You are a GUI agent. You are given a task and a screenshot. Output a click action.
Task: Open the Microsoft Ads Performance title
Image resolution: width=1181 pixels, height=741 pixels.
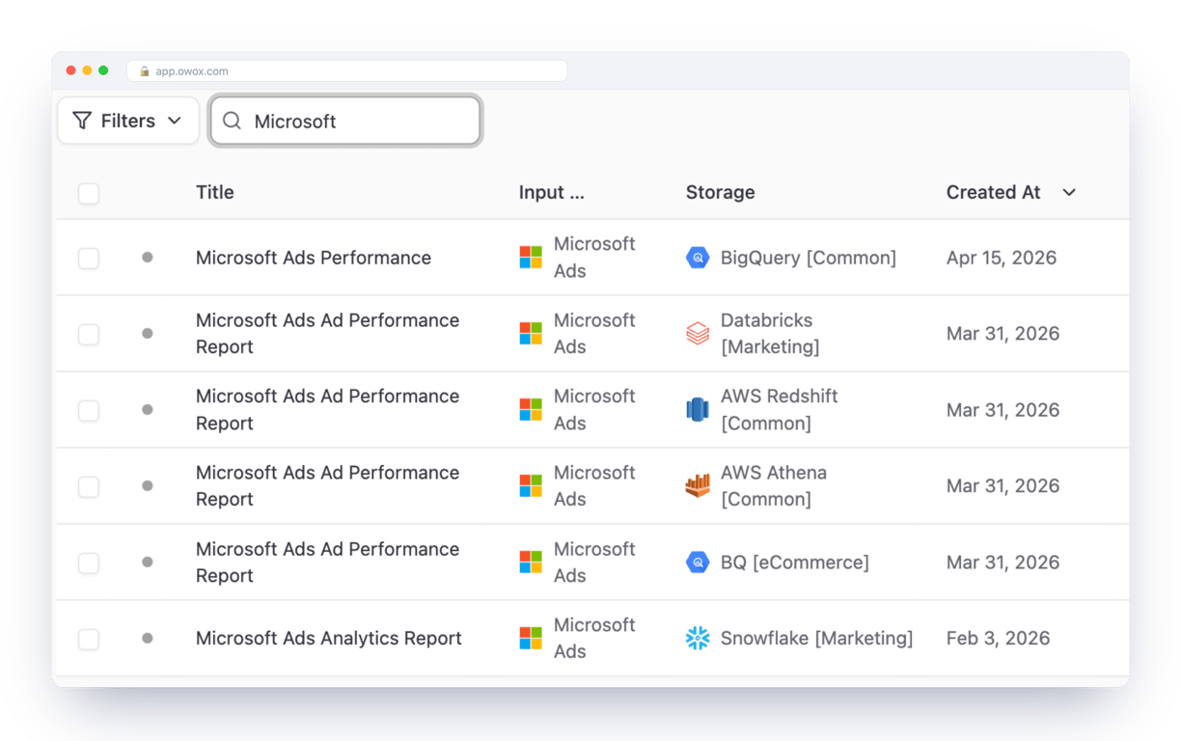[314, 258]
